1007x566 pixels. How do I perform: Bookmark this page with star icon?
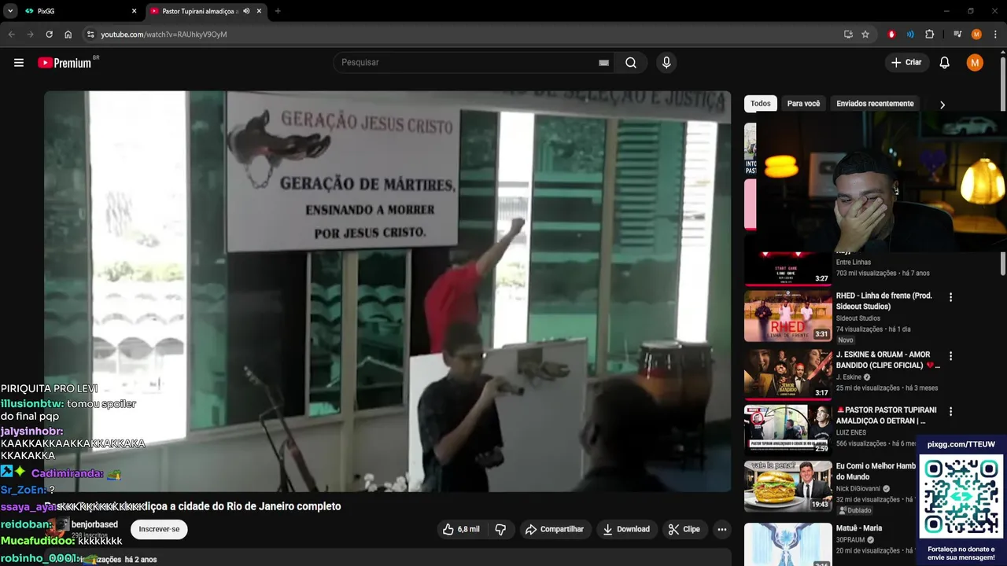pos(865,35)
